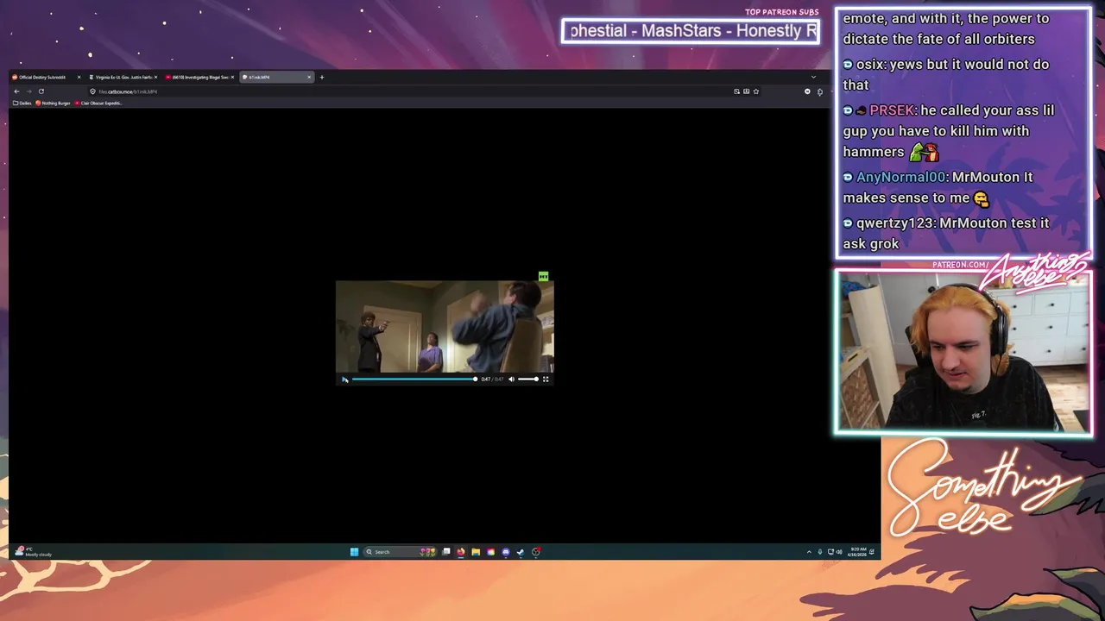1105x621 pixels.
Task: Open the OBS icon on taskbar
Action: 536,552
